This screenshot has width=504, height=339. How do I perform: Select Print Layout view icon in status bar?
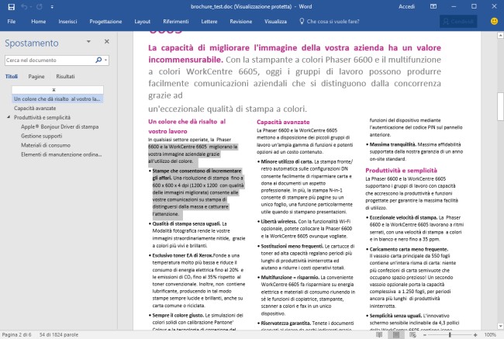click(396, 335)
